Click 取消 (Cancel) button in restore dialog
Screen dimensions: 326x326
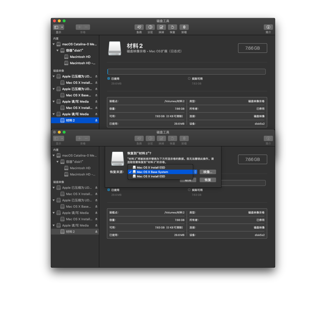[188, 181]
